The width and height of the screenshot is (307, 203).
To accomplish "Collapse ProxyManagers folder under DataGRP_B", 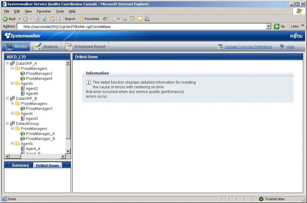I will [12, 103].
